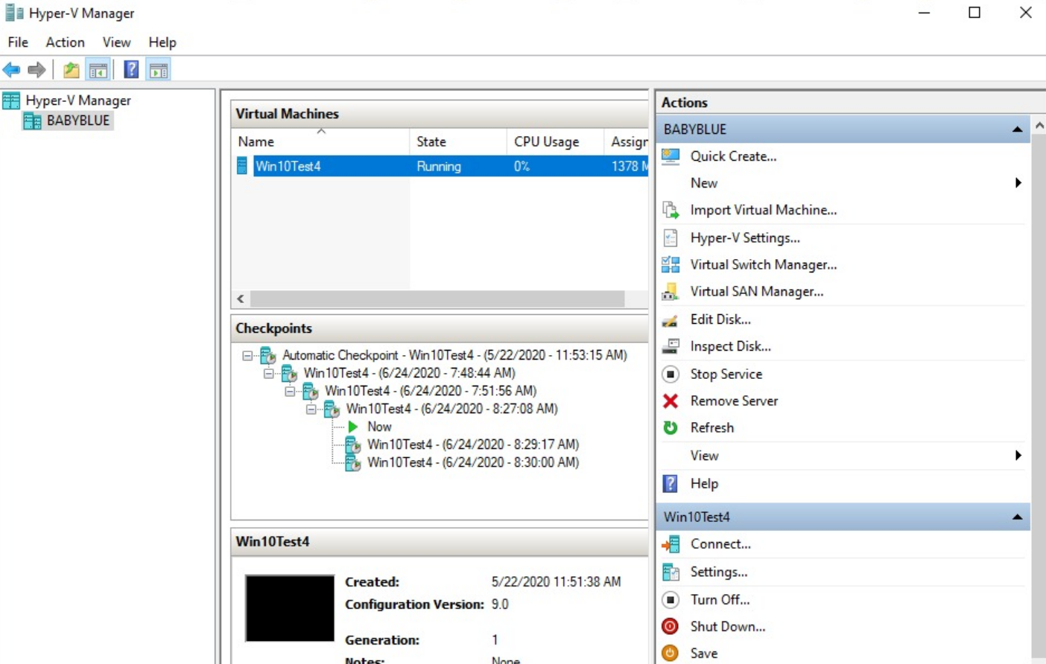Click Remove Server with the red X
1046x664 pixels.
click(x=733, y=400)
